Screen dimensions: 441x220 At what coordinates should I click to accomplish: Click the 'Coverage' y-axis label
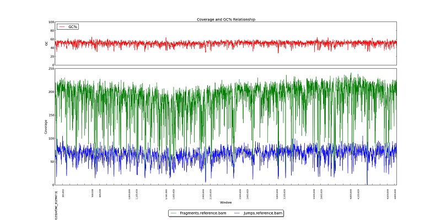(46, 127)
